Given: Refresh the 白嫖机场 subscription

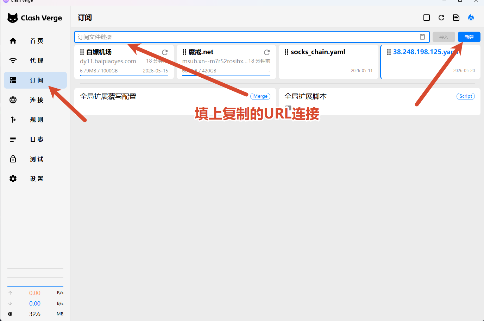Looking at the screenshot, I should pos(165,52).
